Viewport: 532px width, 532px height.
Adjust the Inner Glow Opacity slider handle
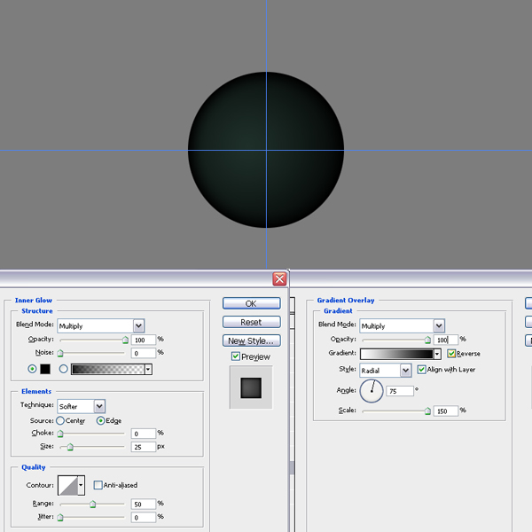pyautogui.click(x=126, y=340)
